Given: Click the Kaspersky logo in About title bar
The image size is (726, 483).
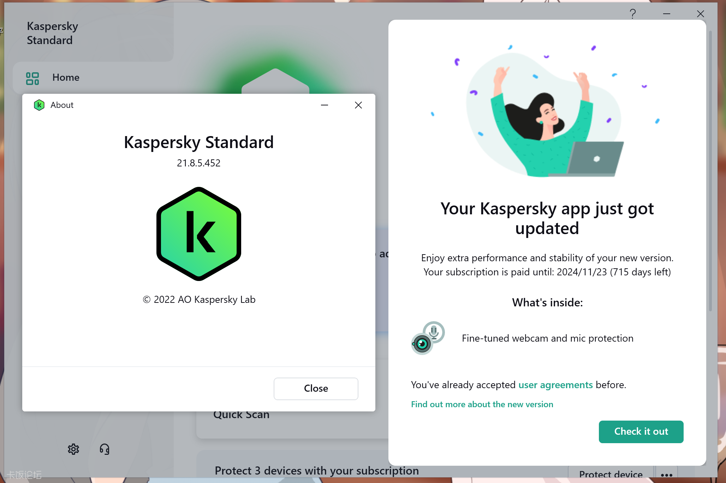Looking at the screenshot, I should pyautogui.click(x=39, y=105).
